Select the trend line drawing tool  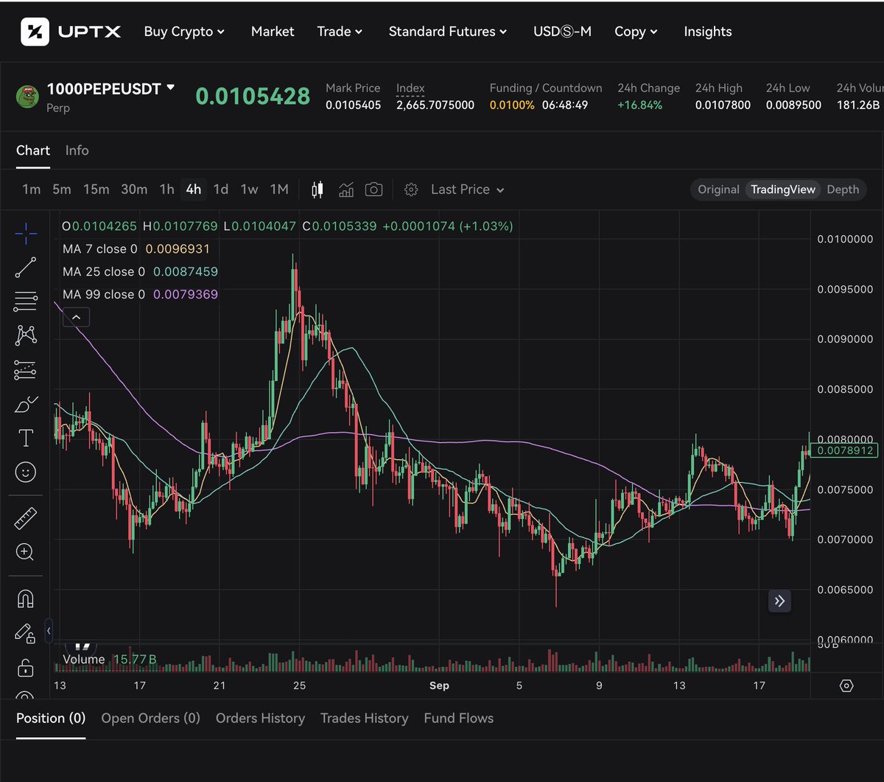pyautogui.click(x=26, y=267)
